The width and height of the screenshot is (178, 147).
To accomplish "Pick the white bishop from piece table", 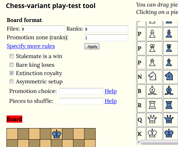I will coord(152,90).
